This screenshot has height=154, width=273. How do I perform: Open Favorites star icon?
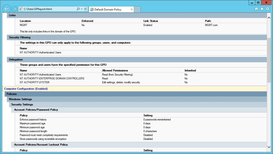pyautogui.click(x=262, y=9)
